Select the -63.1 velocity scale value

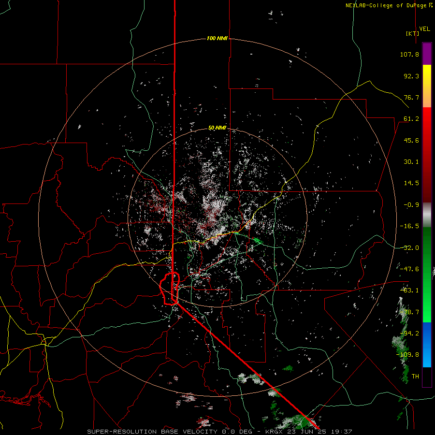click(409, 290)
